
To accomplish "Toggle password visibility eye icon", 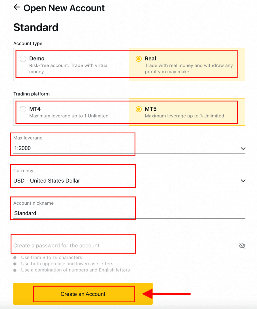I will tap(242, 246).
